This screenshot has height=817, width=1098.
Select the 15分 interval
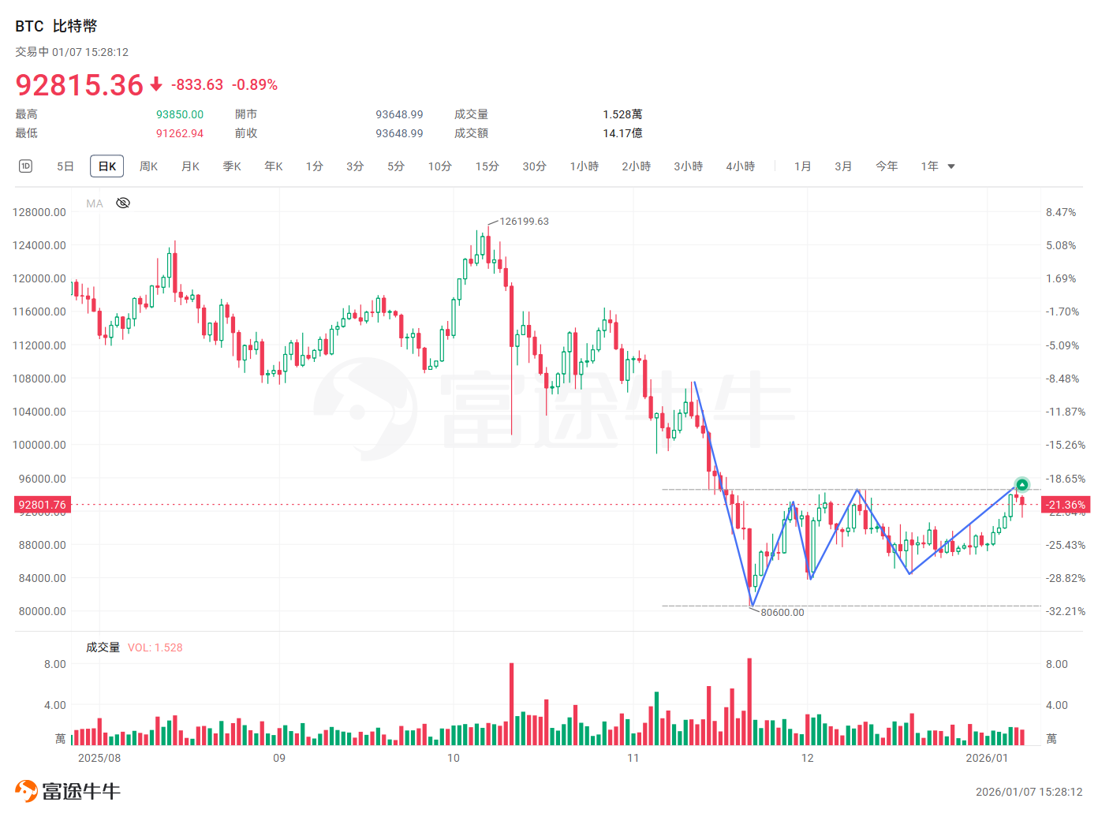coord(487,166)
